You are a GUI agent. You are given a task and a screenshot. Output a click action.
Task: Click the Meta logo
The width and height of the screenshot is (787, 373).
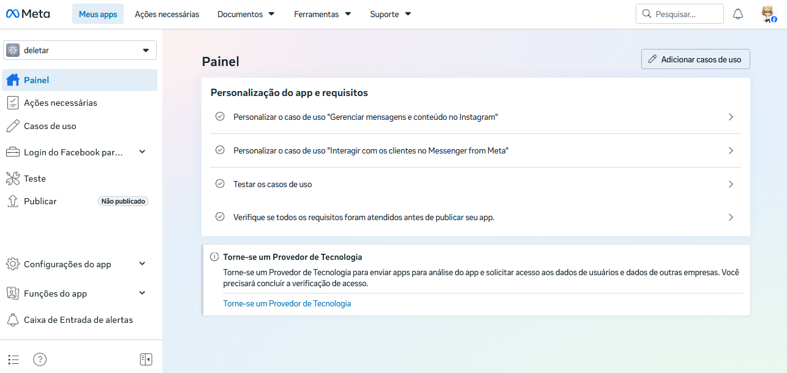click(x=28, y=14)
